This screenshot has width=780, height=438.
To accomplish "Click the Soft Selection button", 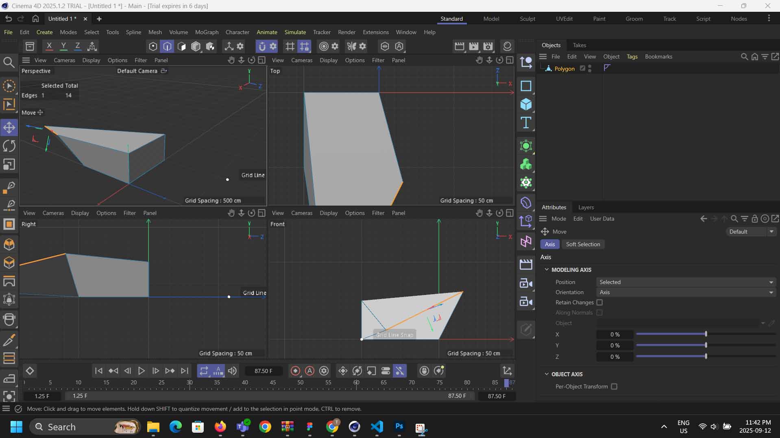I will [583, 244].
